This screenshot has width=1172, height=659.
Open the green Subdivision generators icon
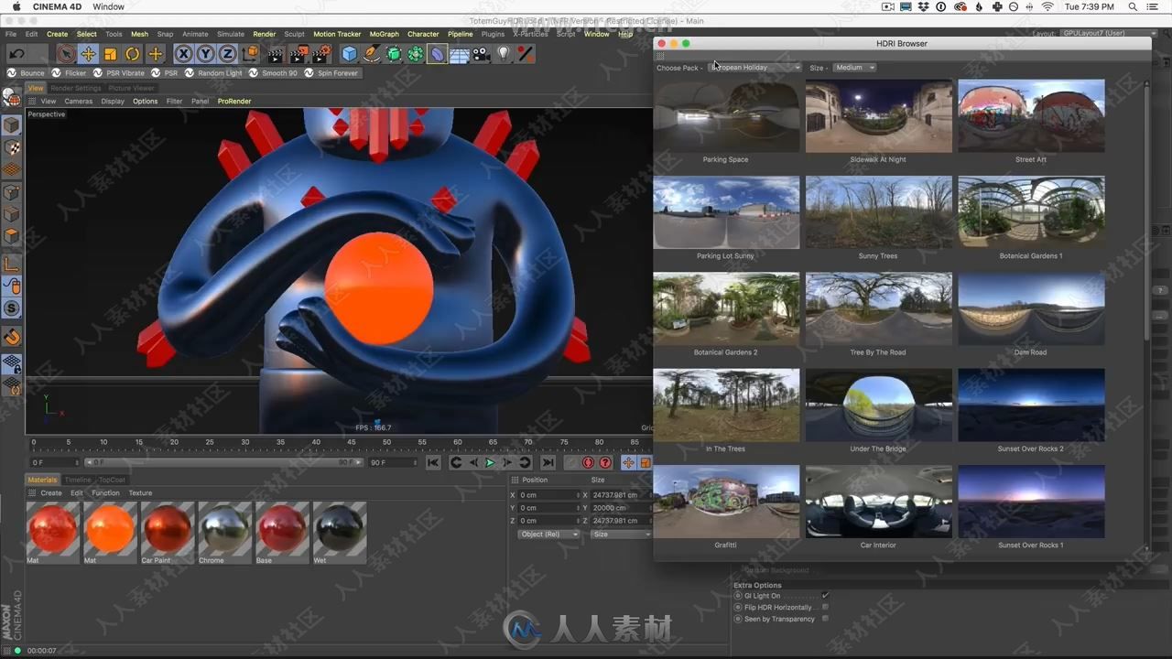394,54
